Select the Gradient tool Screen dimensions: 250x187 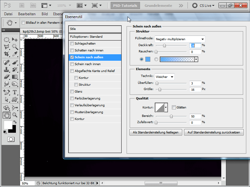[x=15, y=77]
